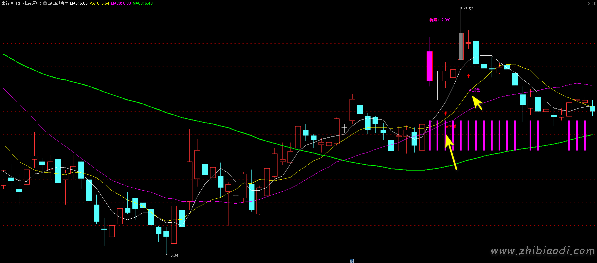Click the diamond icon at top right
The image size is (597, 263).
(588, 4)
